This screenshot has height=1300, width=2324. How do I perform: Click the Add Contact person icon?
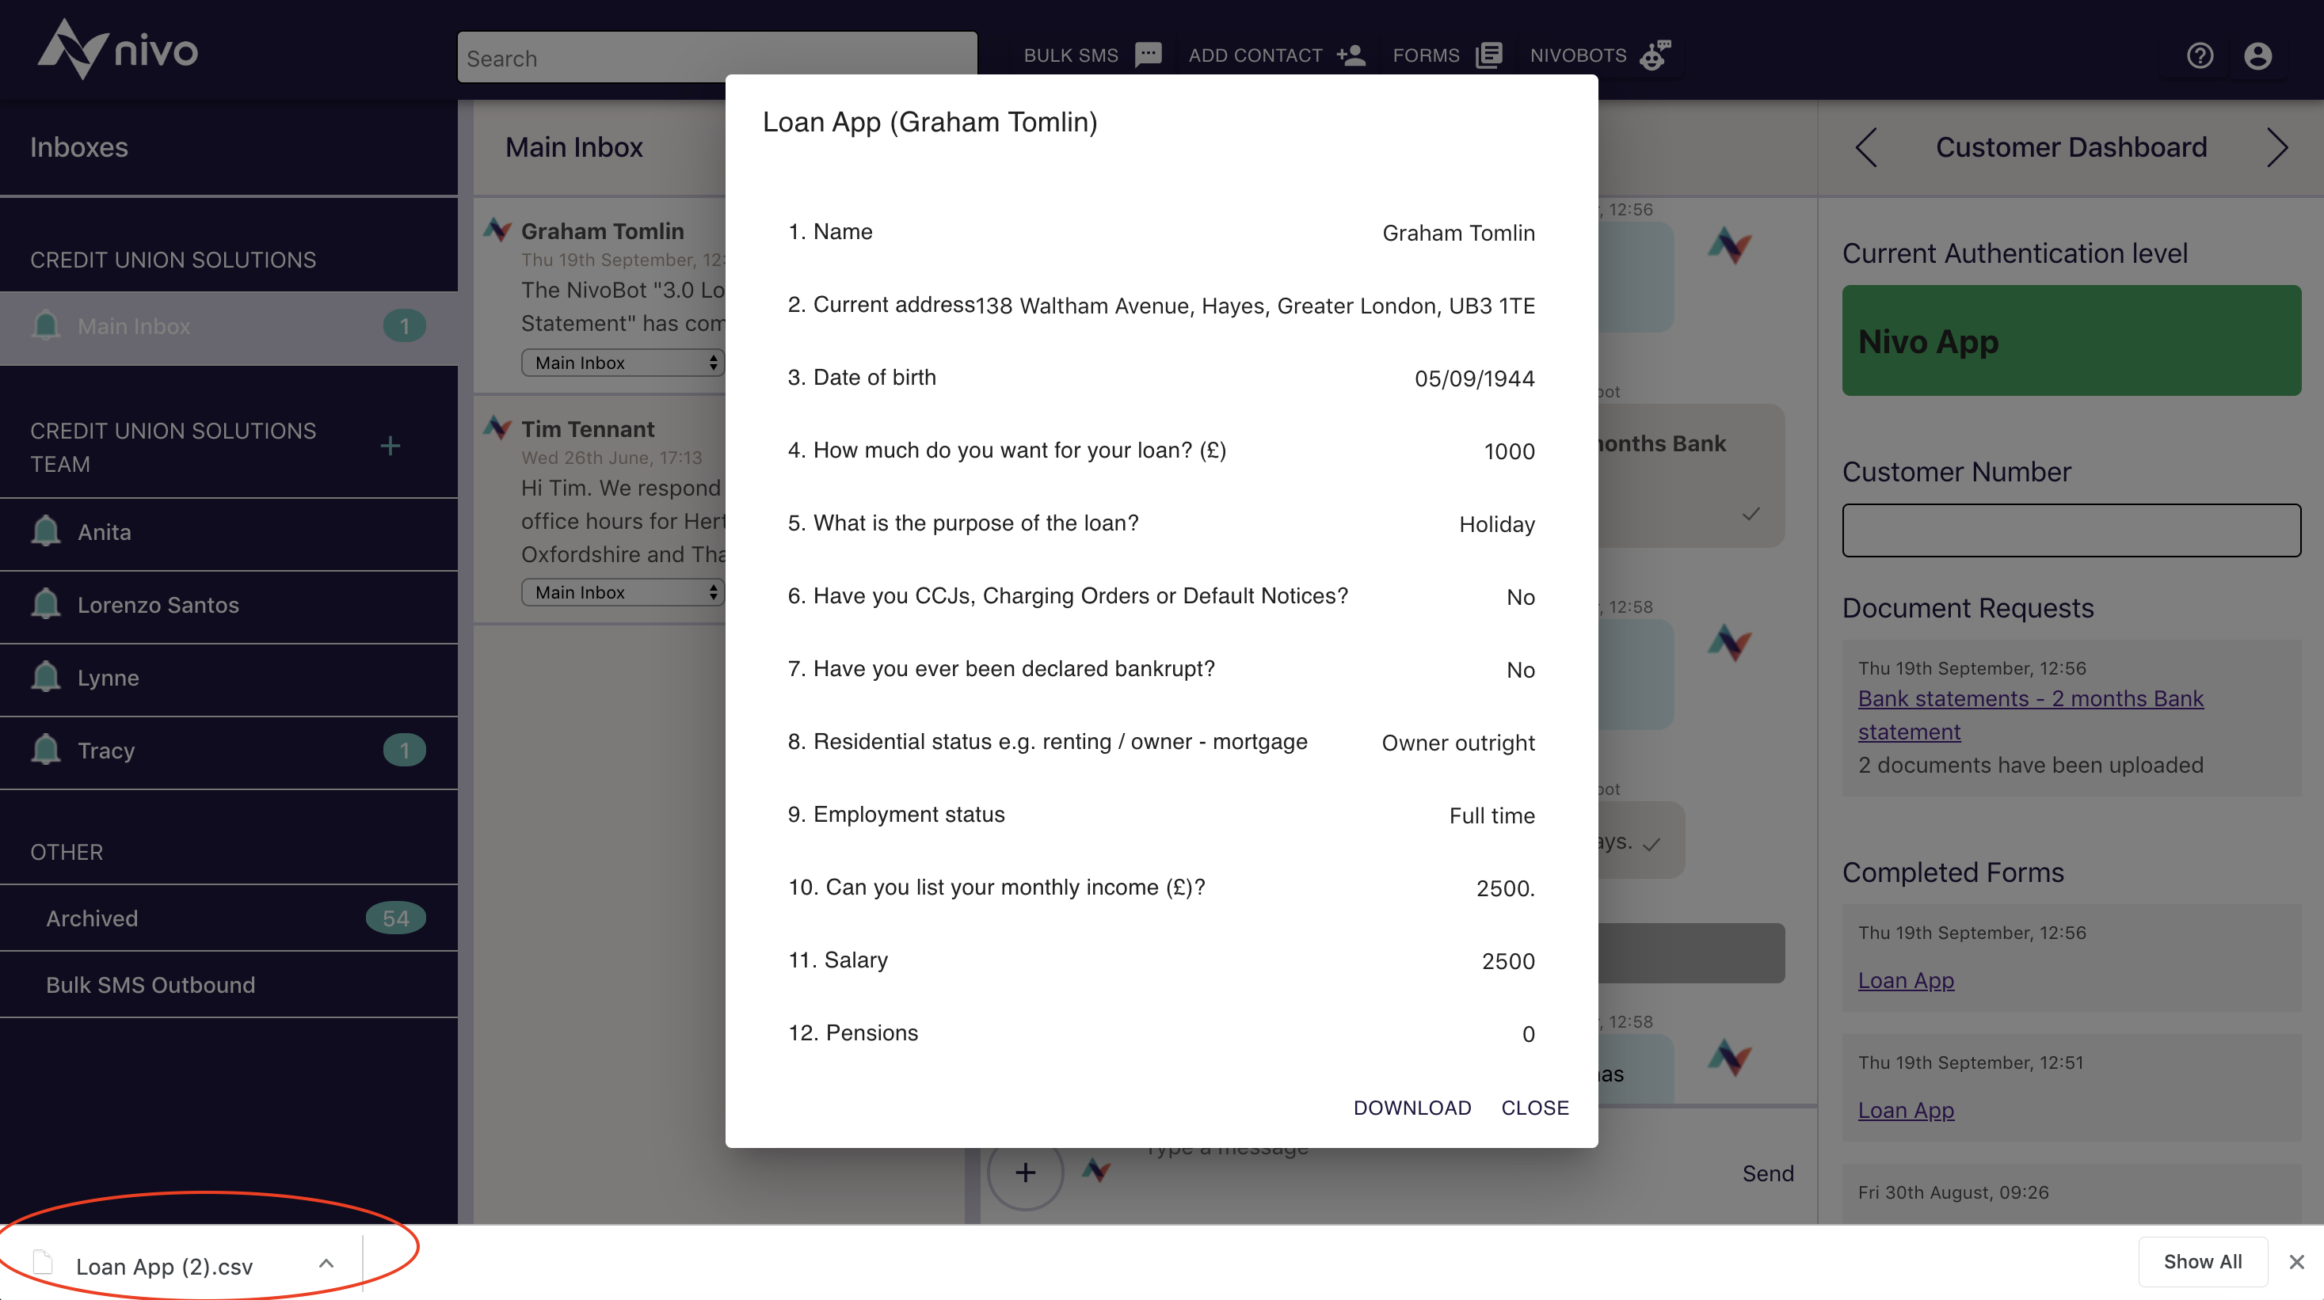pos(1351,55)
